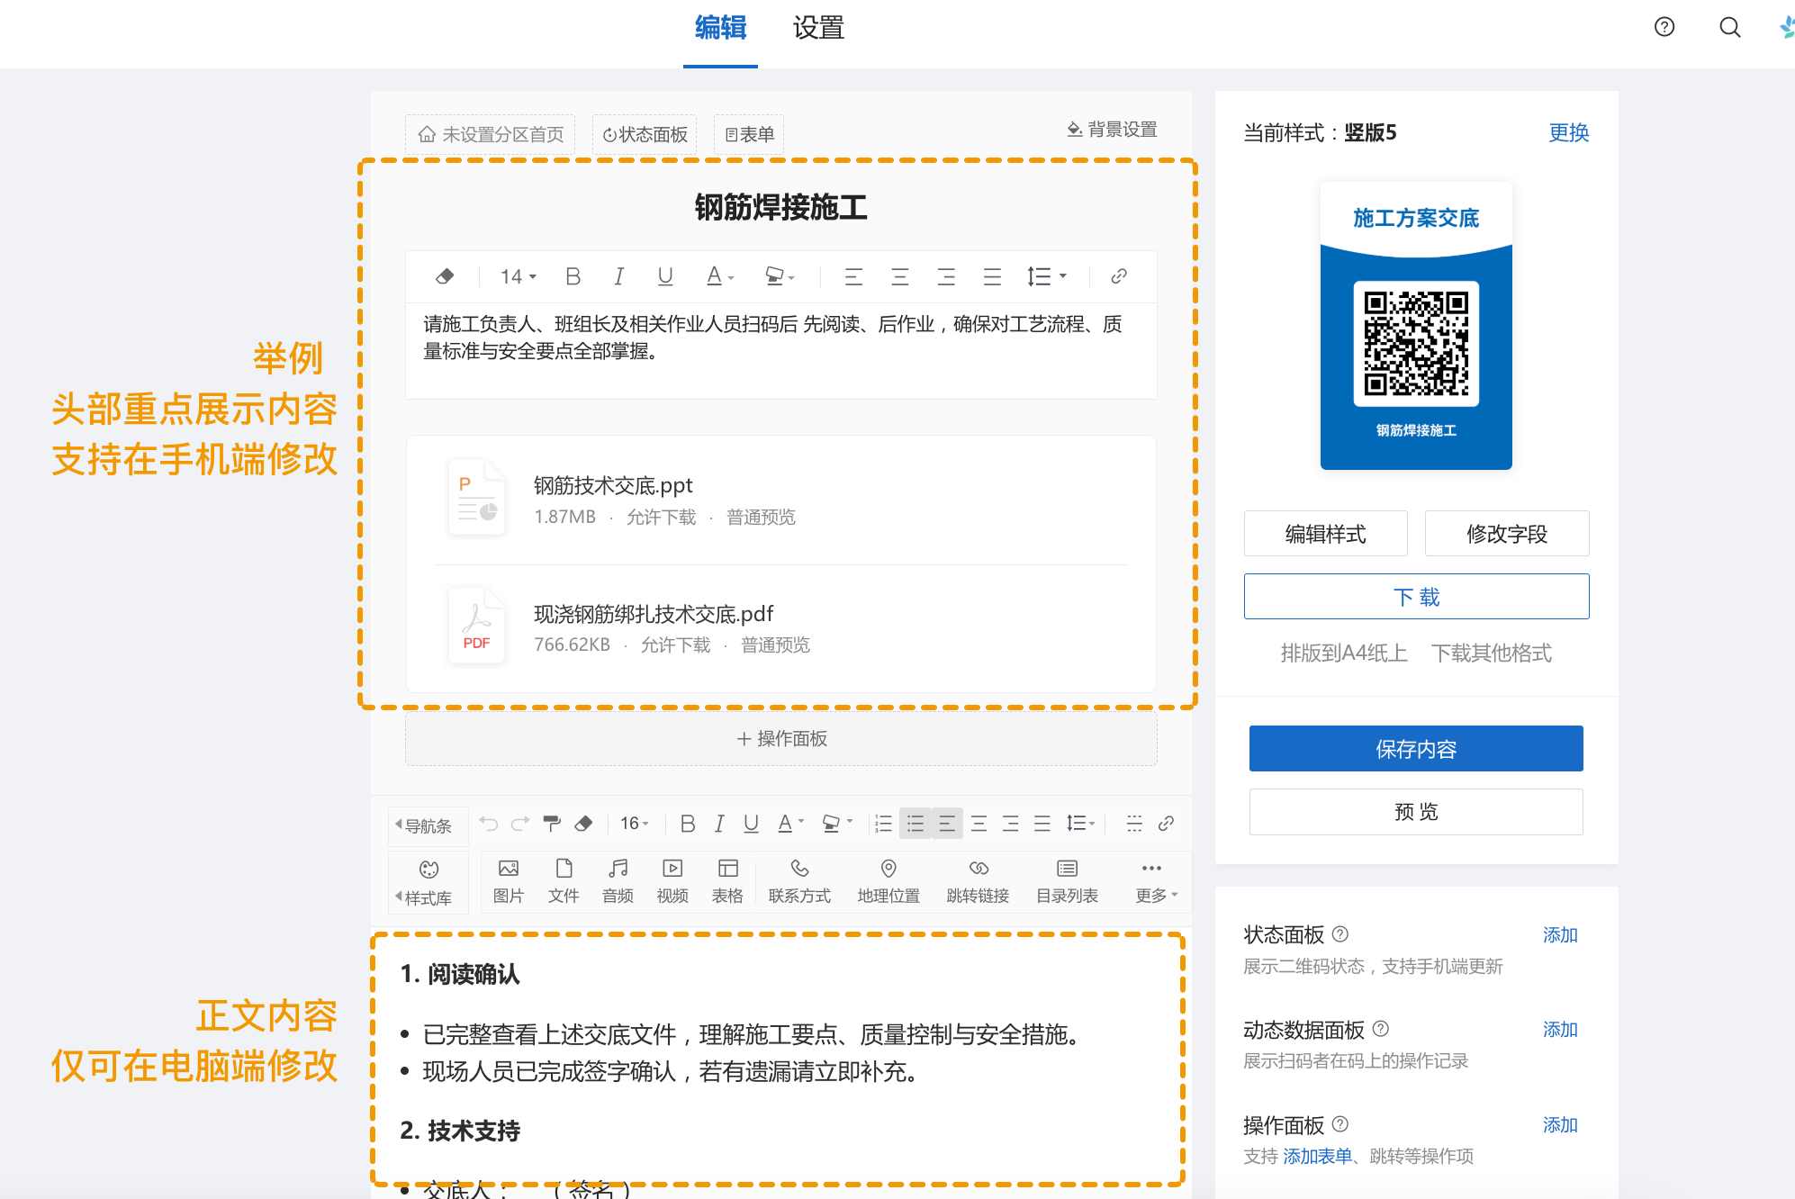The width and height of the screenshot is (1795, 1199).
Task: Click the 修改字段 button
Action: click(1506, 534)
